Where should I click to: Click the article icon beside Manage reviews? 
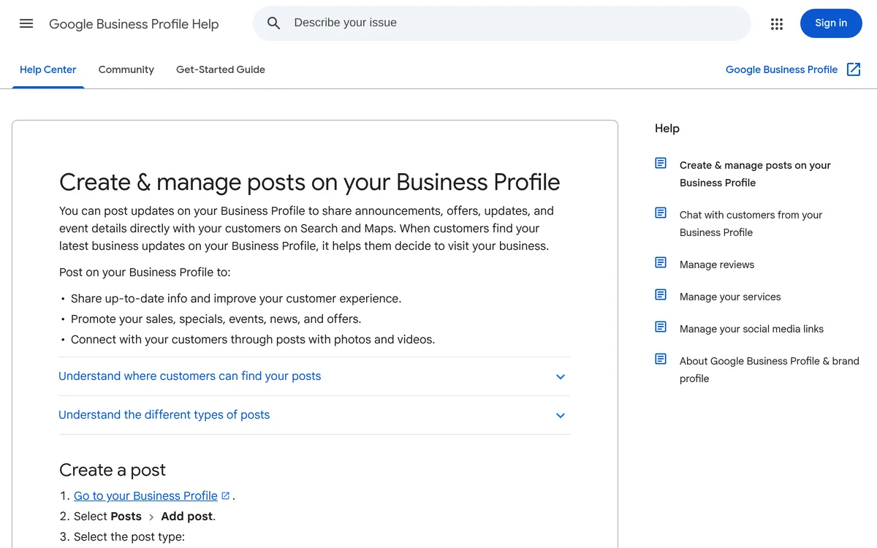661,262
